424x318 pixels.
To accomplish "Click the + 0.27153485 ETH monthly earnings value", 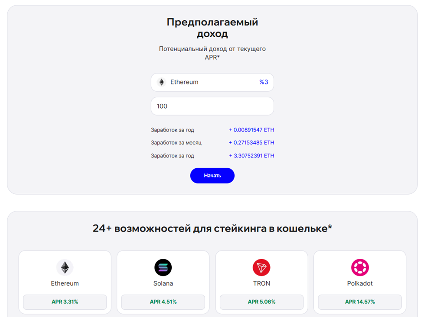I will click(x=251, y=142).
